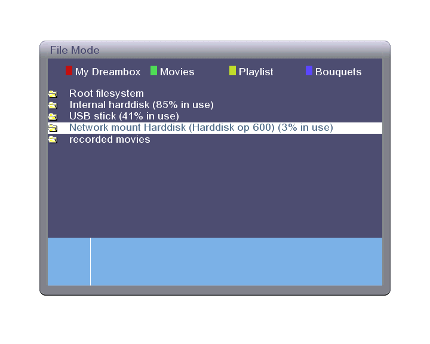Select the 'Root filesystem' entry

215,94
